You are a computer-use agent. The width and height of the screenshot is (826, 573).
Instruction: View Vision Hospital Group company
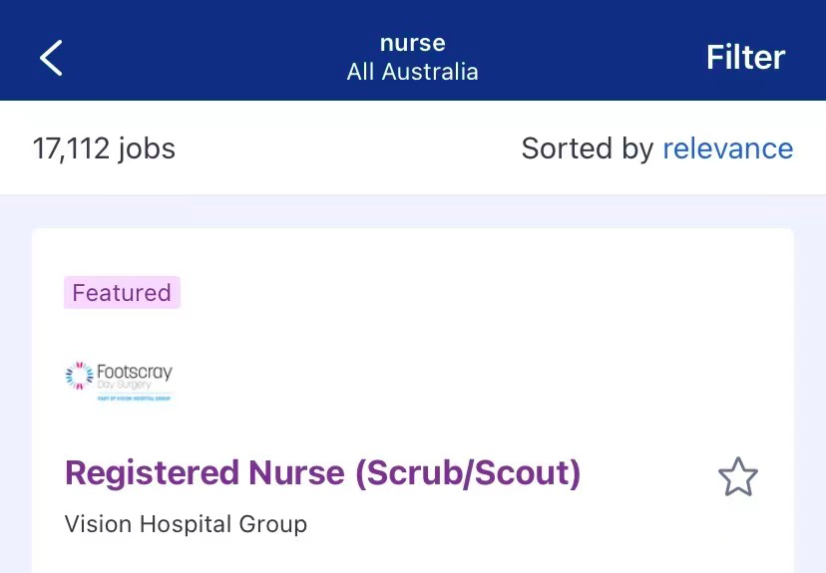pos(186,524)
